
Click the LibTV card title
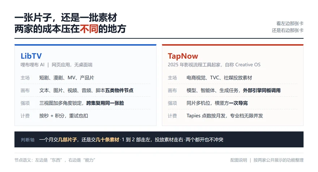click(x=31, y=56)
